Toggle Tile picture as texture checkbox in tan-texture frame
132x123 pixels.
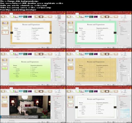pos(124,75)
